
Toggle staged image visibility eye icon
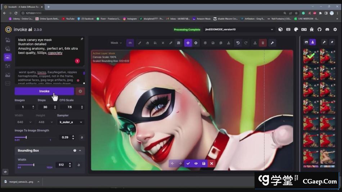[196, 164]
